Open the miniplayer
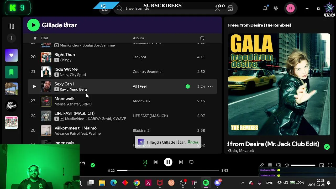 322,165
